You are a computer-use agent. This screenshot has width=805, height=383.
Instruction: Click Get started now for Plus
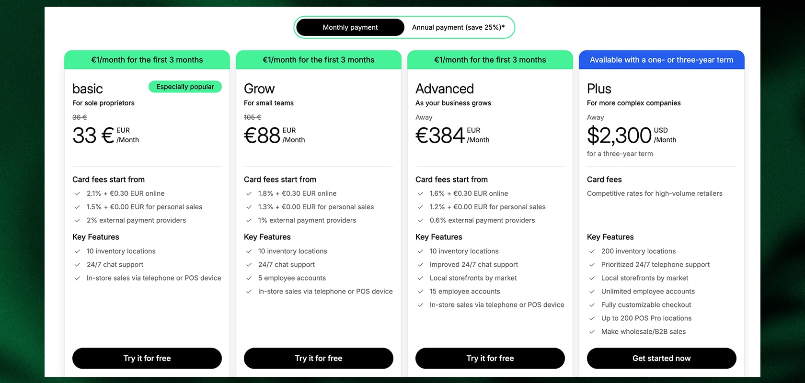[x=661, y=358]
